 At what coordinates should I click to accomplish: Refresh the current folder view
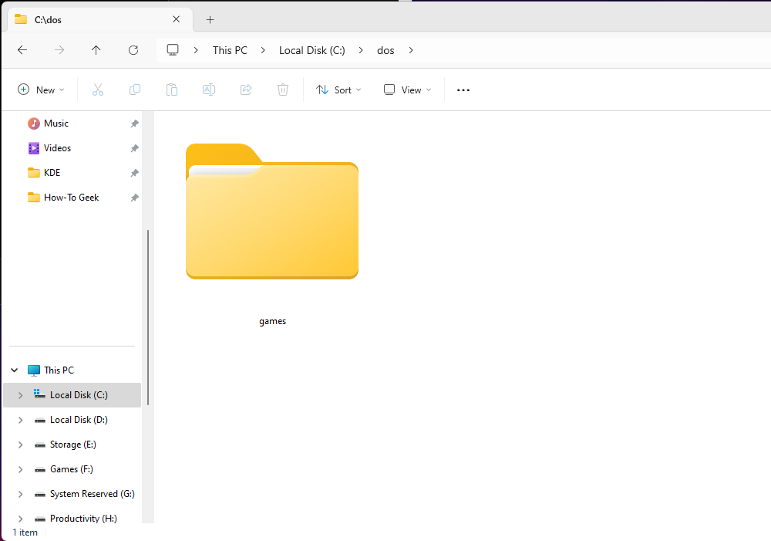coord(133,49)
